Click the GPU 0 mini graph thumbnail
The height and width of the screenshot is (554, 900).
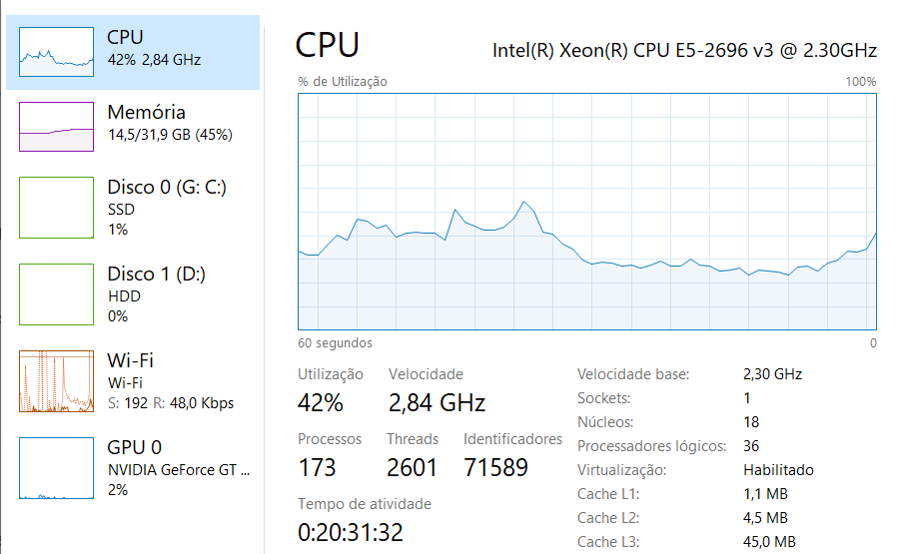58,468
